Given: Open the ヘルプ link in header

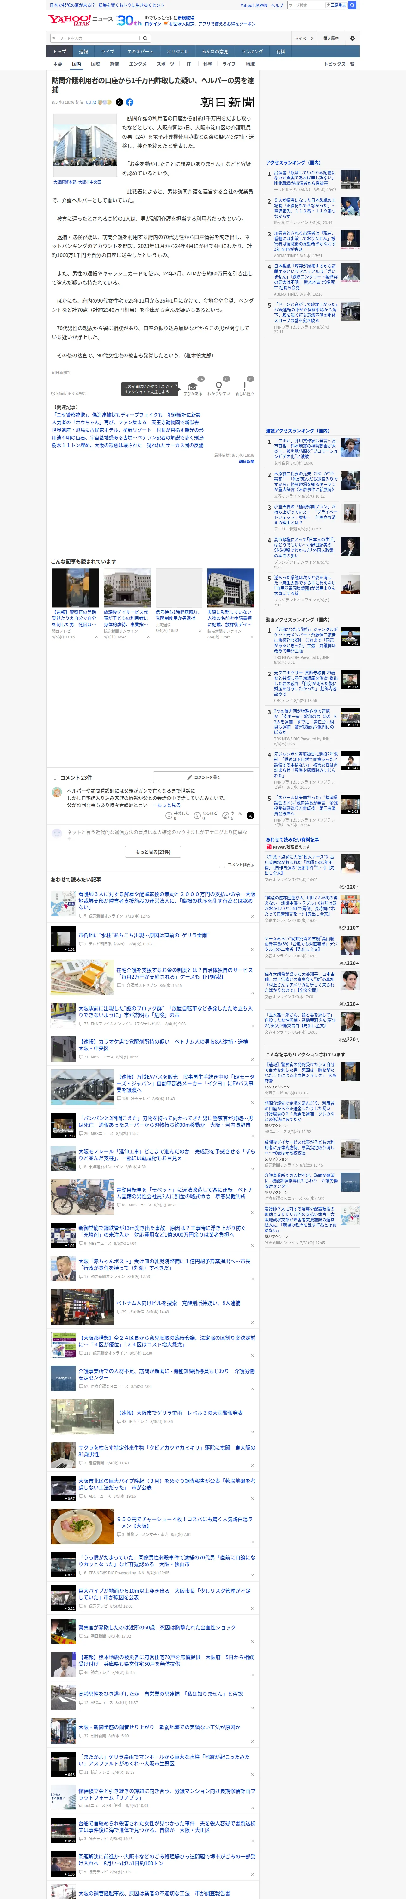Looking at the screenshot, I should (x=277, y=5).
